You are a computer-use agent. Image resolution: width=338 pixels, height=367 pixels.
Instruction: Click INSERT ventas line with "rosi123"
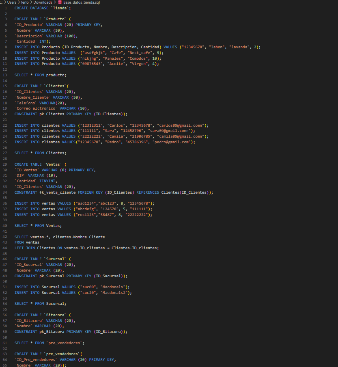pos(83,215)
